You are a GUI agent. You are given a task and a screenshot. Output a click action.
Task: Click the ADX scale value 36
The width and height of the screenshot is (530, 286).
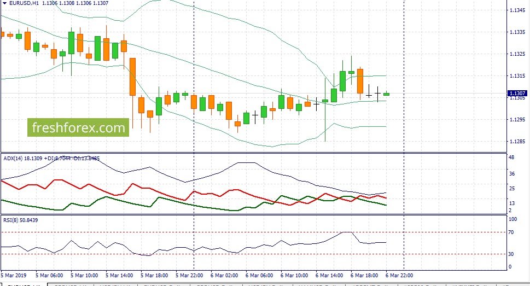click(512, 174)
